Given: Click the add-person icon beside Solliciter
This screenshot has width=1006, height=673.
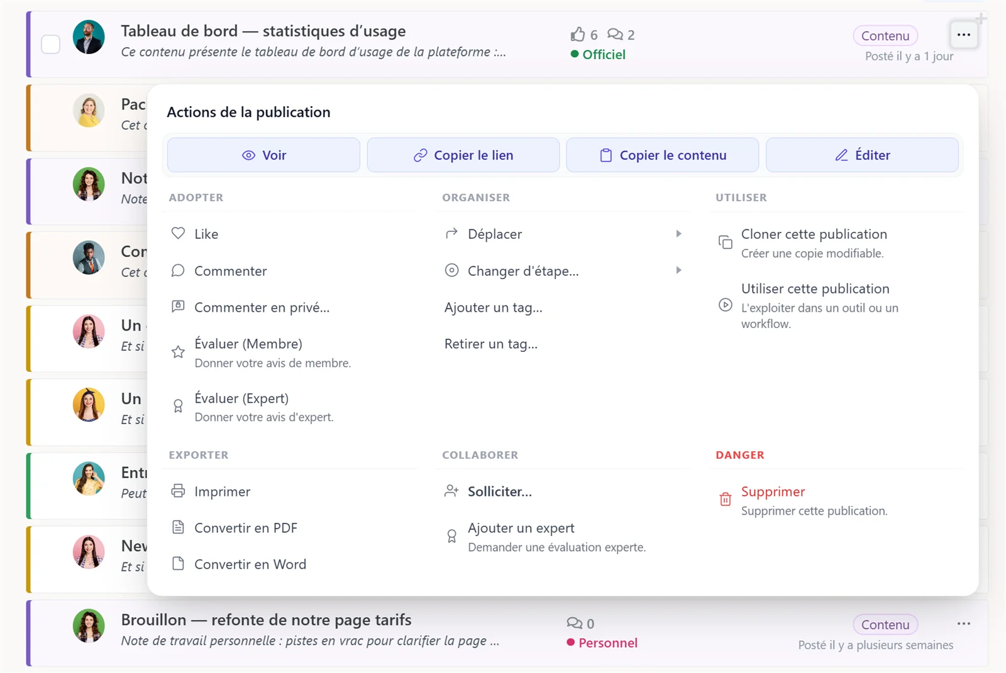Looking at the screenshot, I should [451, 491].
